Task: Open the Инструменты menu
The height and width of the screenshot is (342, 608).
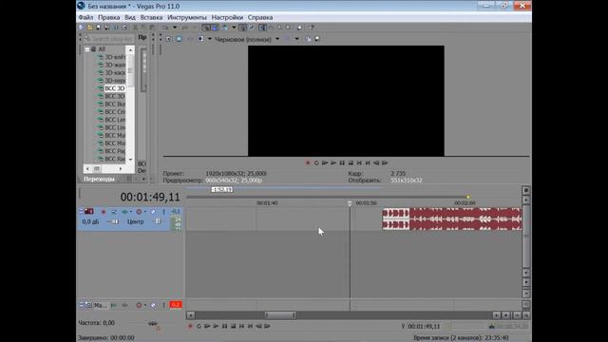Action: point(187,17)
